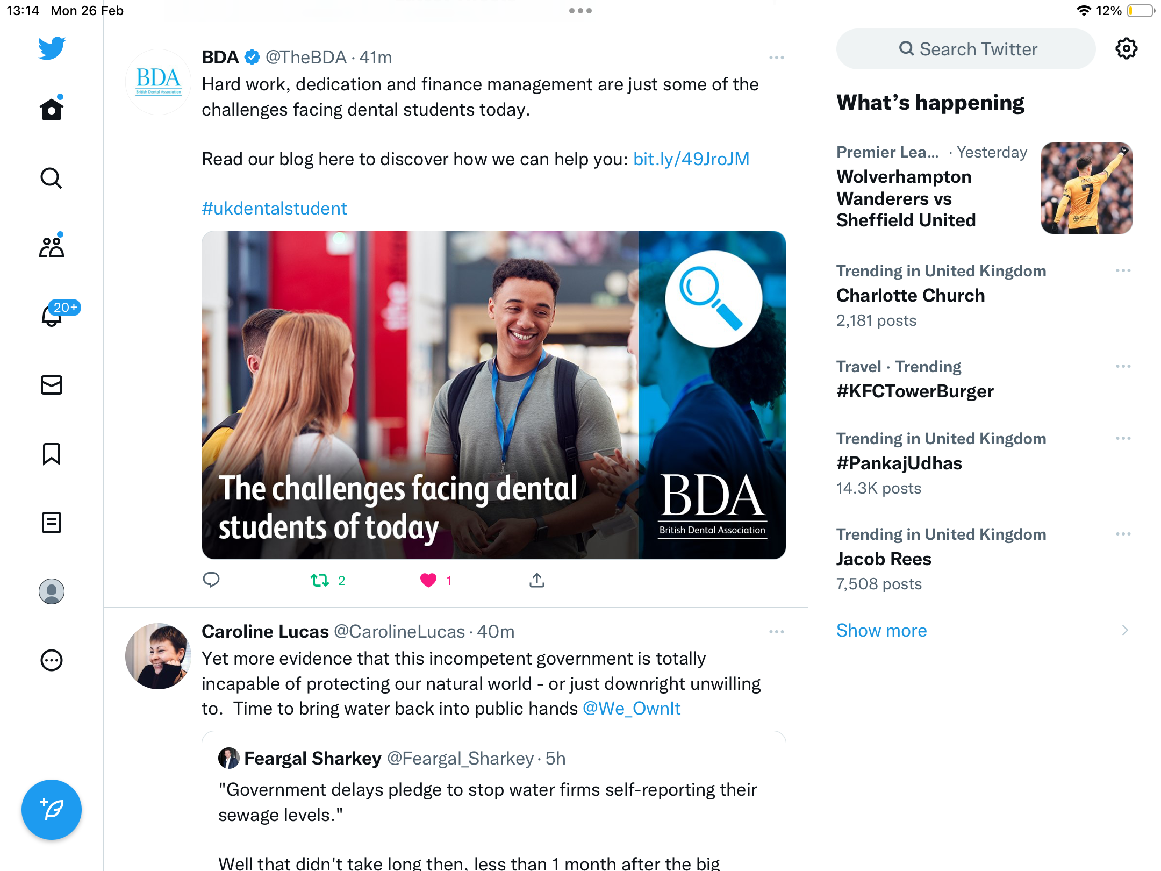The image size is (1161, 871).
Task: Open the Jacob Rees trend
Action: point(884,559)
